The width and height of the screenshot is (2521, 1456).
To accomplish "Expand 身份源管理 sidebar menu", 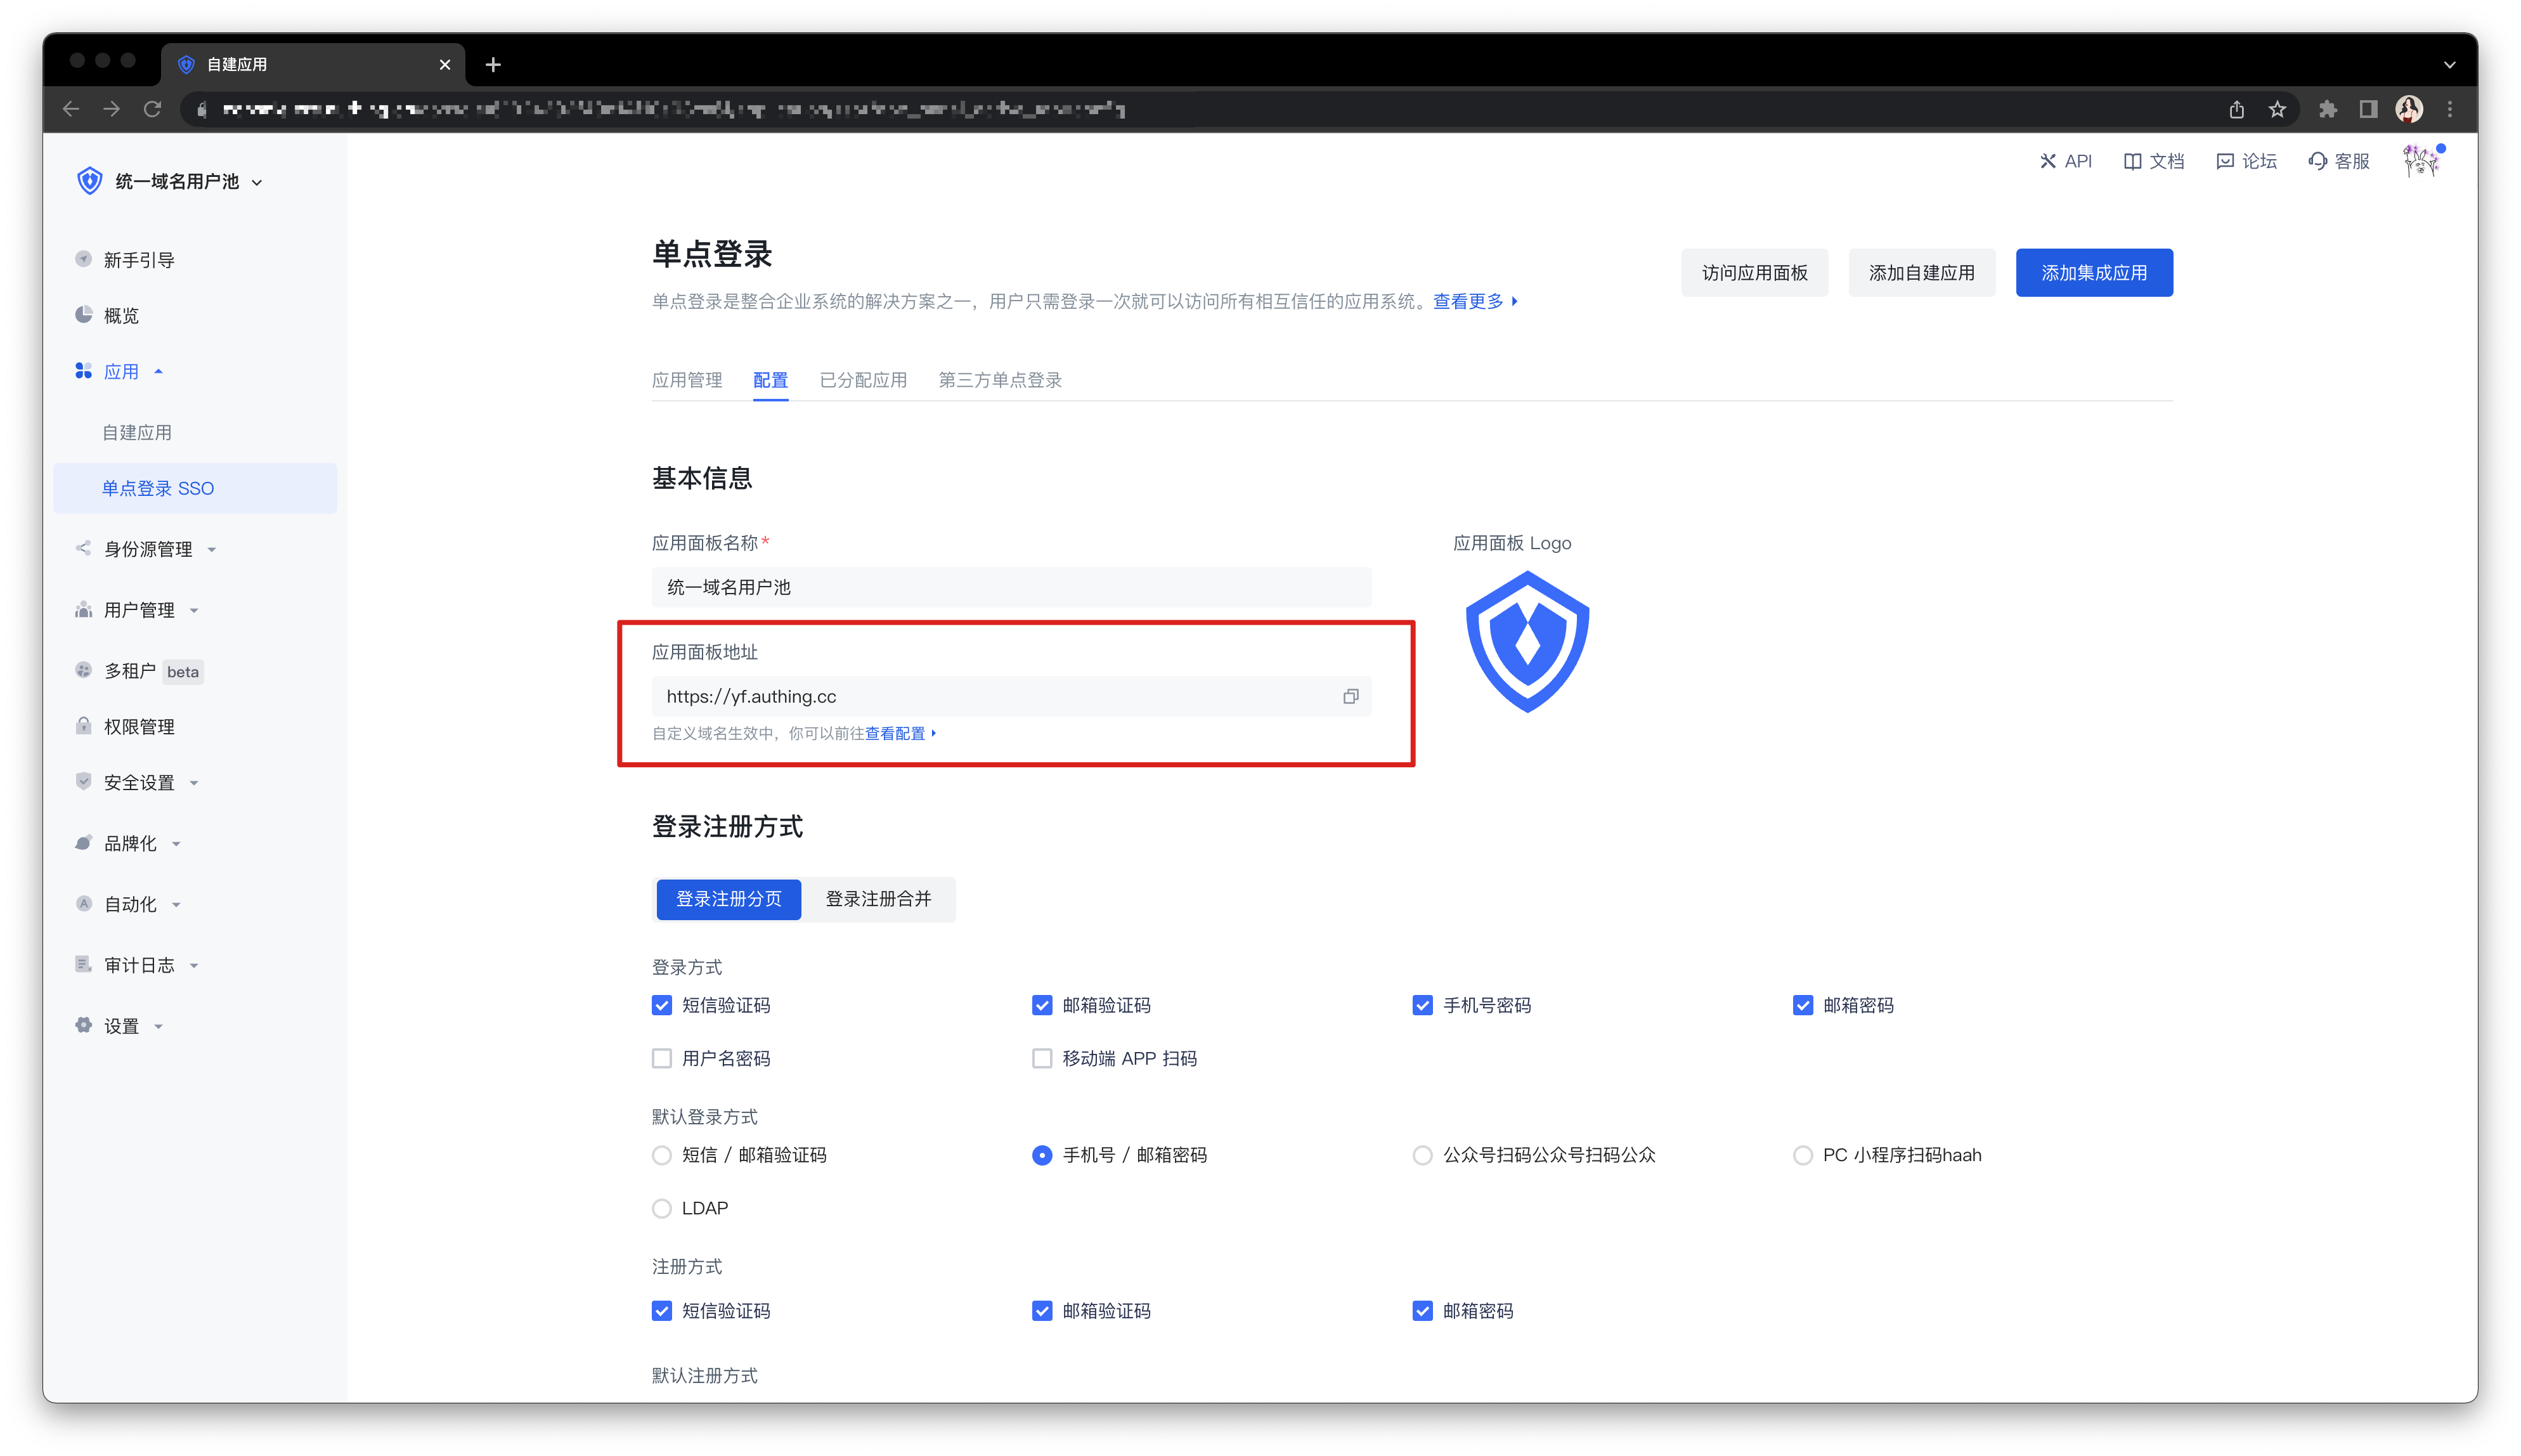I will [148, 549].
